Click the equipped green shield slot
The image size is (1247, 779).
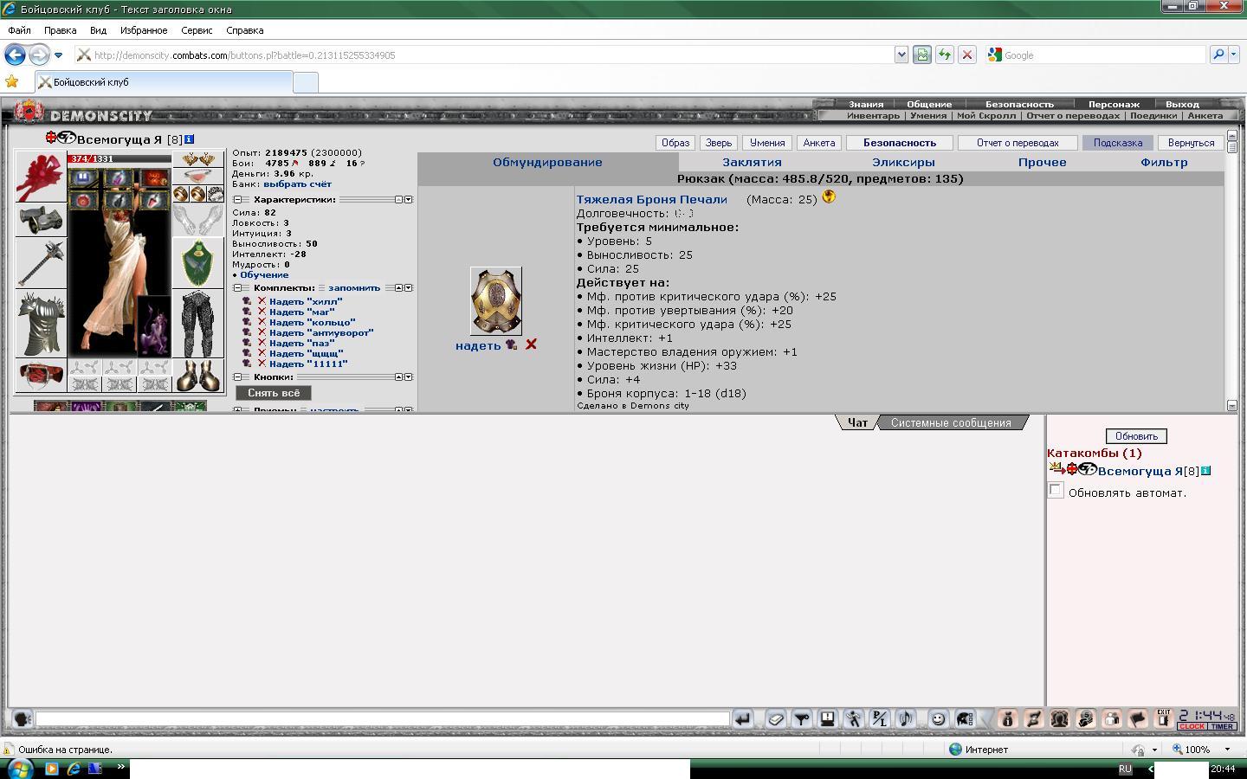click(x=198, y=263)
